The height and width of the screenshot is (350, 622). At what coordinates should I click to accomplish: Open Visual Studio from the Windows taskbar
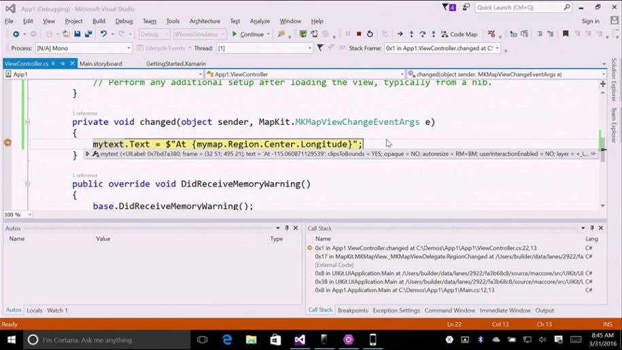300,340
